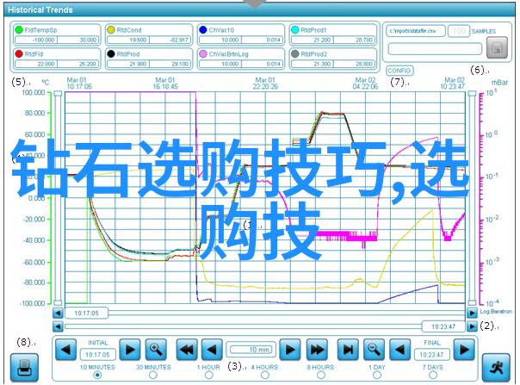The image size is (520, 385).
Task: Click the save samples floppy disk icon
Action: coord(497,47)
